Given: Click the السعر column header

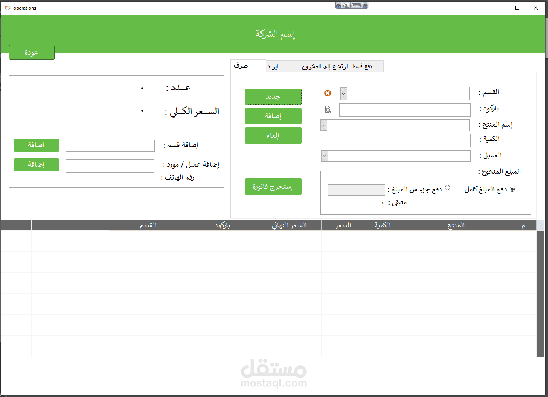Looking at the screenshot, I should (343, 225).
